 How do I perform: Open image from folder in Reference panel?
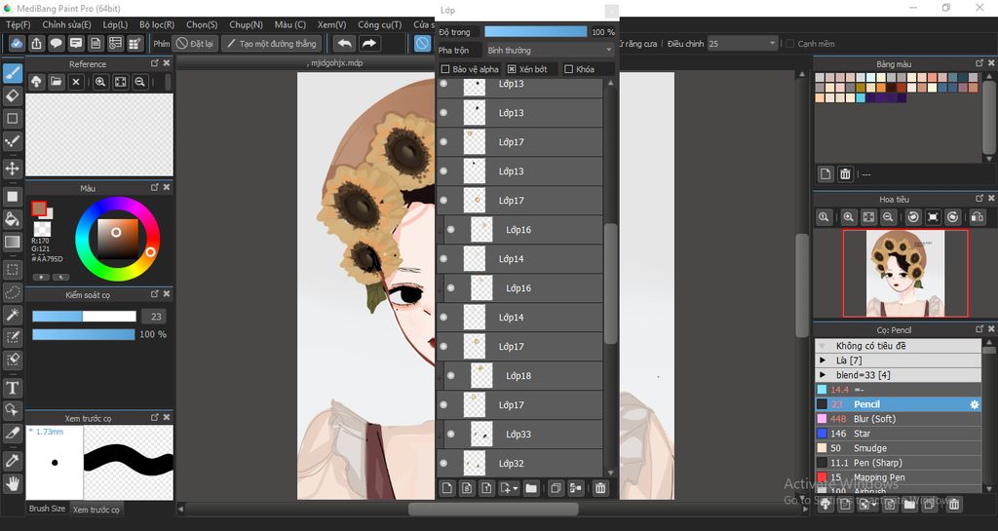pyautogui.click(x=56, y=82)
